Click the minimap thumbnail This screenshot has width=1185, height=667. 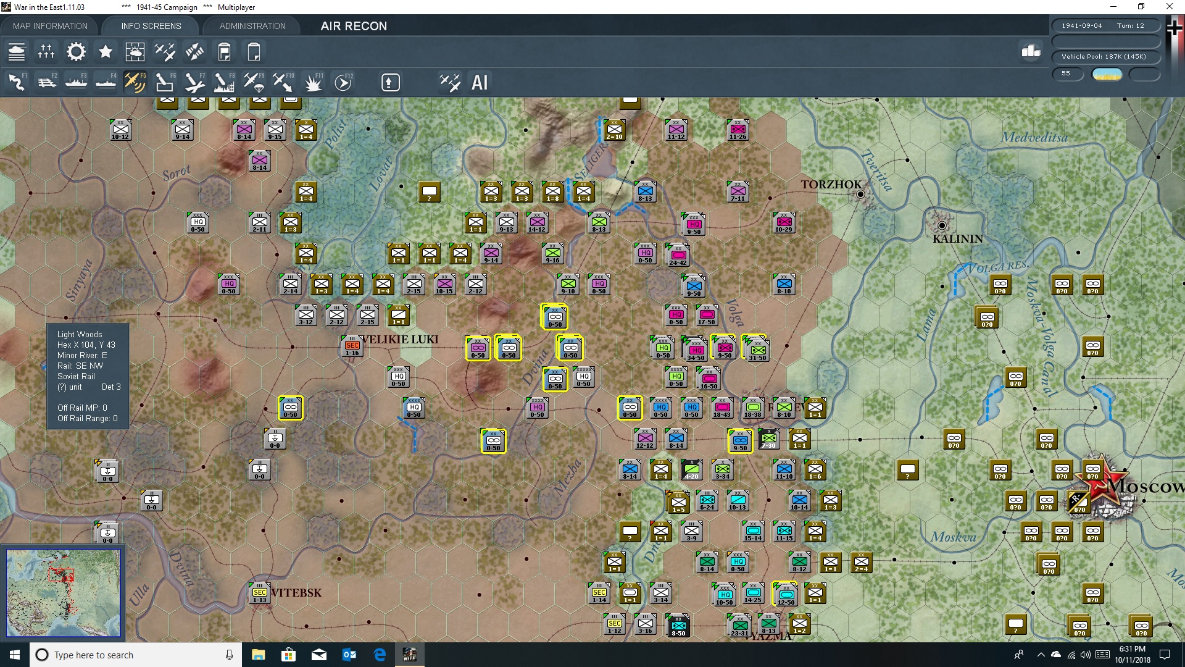click(x=64, y=593)
